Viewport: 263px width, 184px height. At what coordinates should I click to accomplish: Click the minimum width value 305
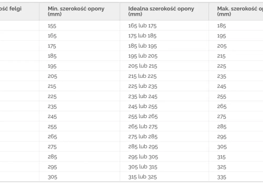pos(52,177)
